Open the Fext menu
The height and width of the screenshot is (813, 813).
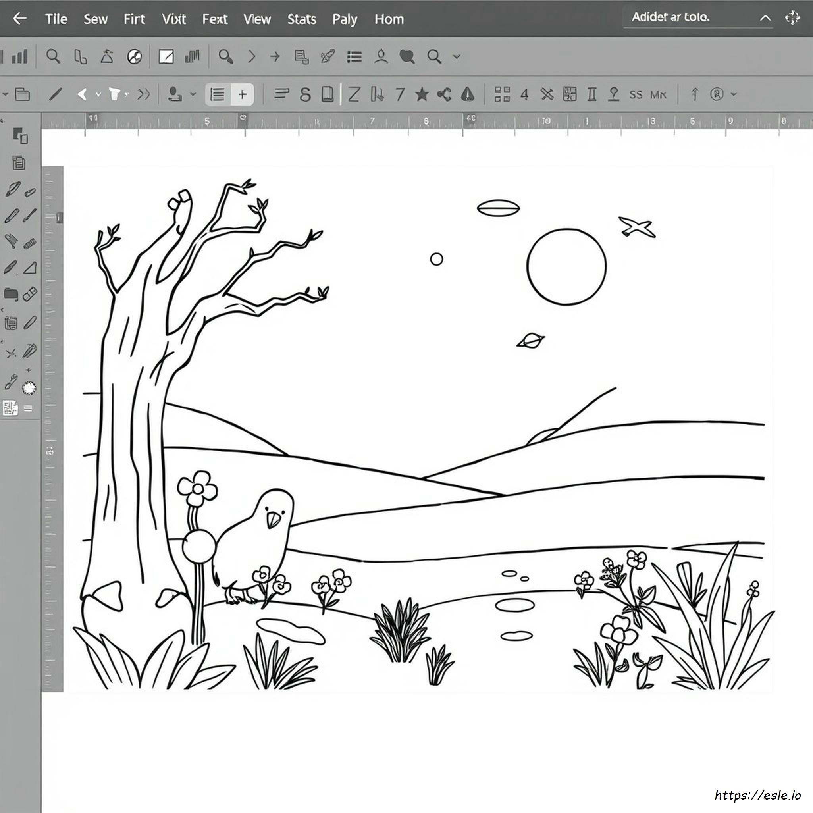[215, 19]
